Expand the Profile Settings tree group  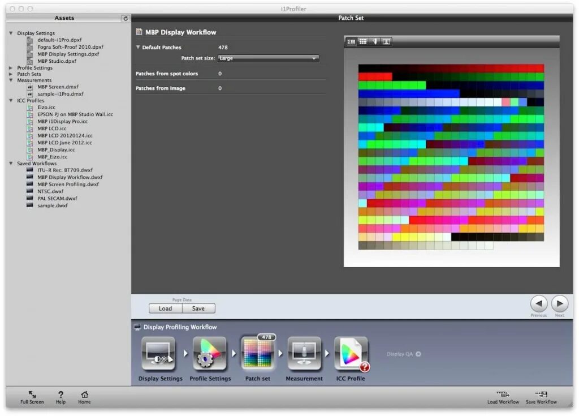pos(11,68)
